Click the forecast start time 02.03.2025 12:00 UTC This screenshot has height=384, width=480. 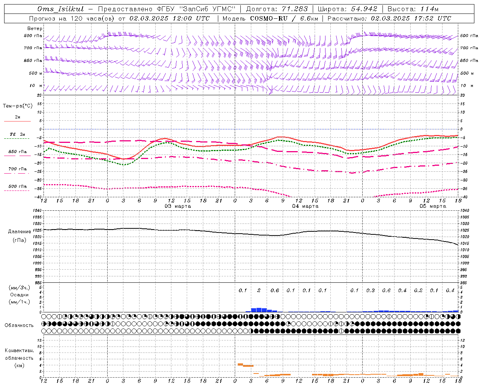click(169, 18)
